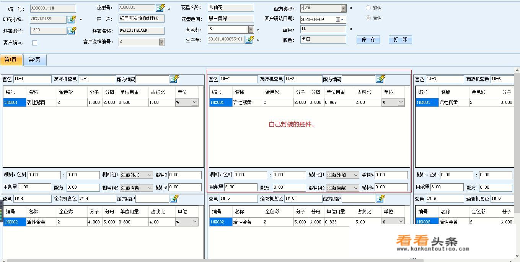Click 花型色回 field showing 黑白黄绿
The width and height of the screenshot is (520, 262).
[x=231, y=18]
